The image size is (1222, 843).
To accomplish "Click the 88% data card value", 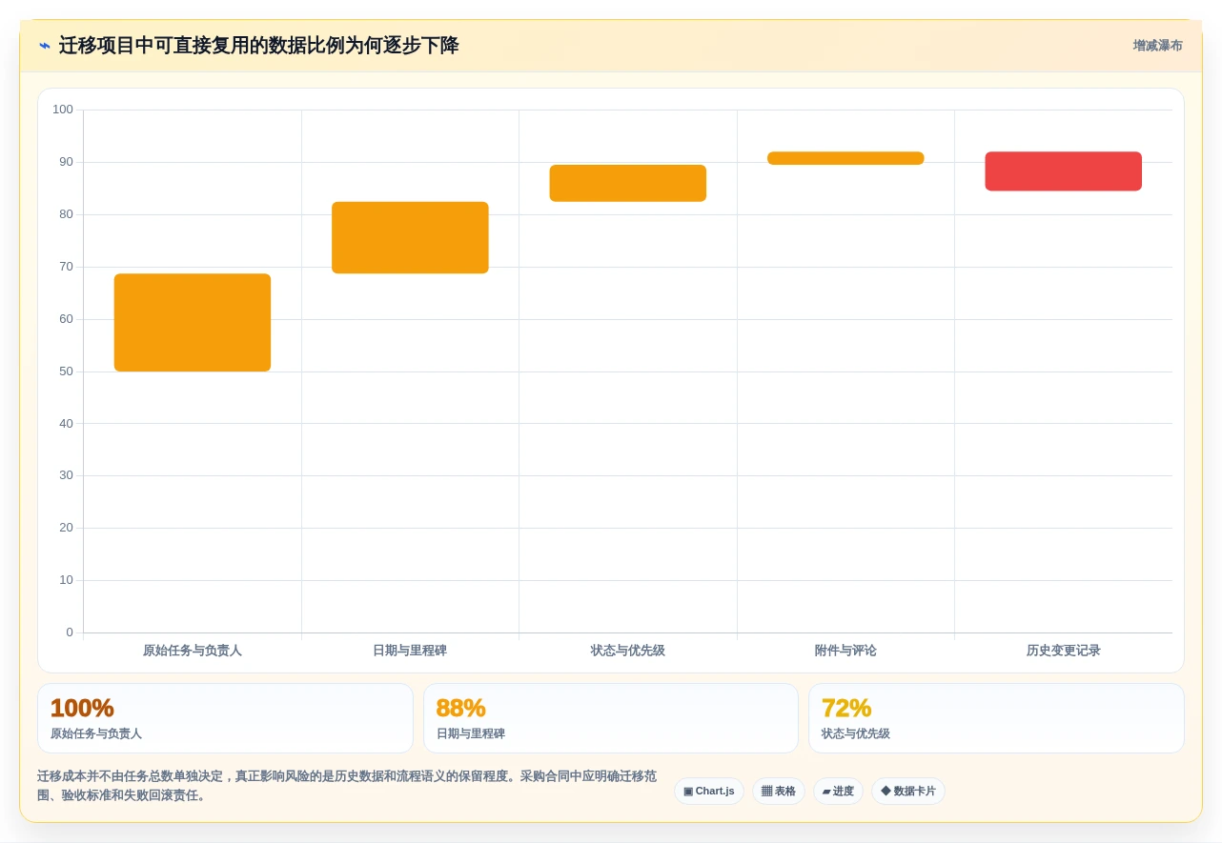I will pos(461,708).
